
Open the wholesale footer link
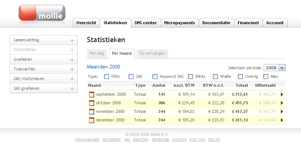coord(160,140)
